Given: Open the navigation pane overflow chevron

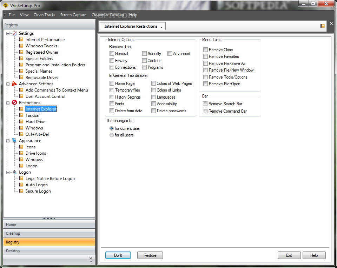Looking at the screenshot, I should [91, 260].
